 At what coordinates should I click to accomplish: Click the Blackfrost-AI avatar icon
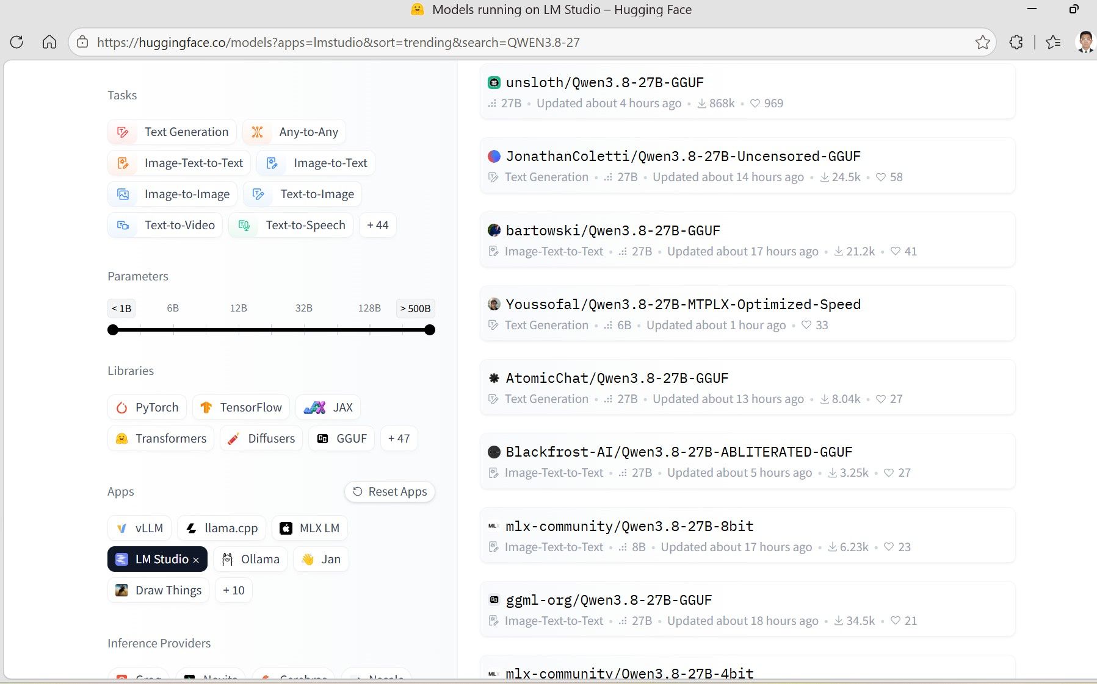[494, 452]
